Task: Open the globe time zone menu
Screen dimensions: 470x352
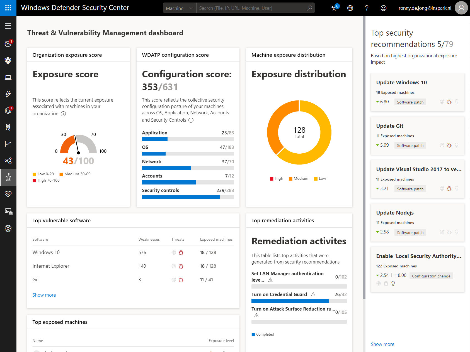Action: pos(350,8)
